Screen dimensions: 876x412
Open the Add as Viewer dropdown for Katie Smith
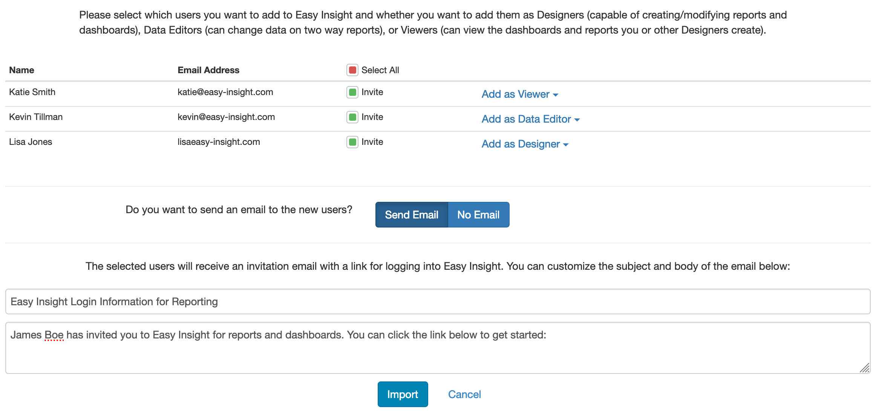click(520, 94)
